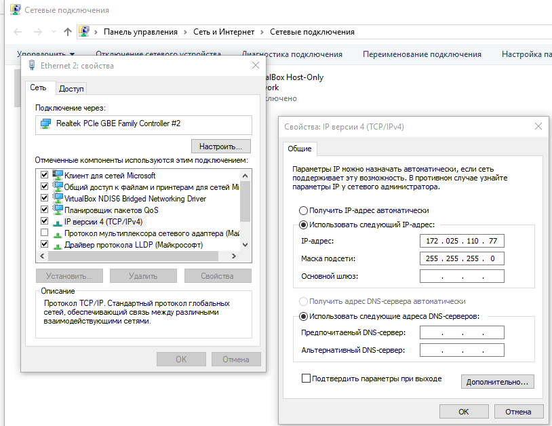Click the Network Connections window title icon
This screenshot has width=552, height=426.
click(16, 9)
